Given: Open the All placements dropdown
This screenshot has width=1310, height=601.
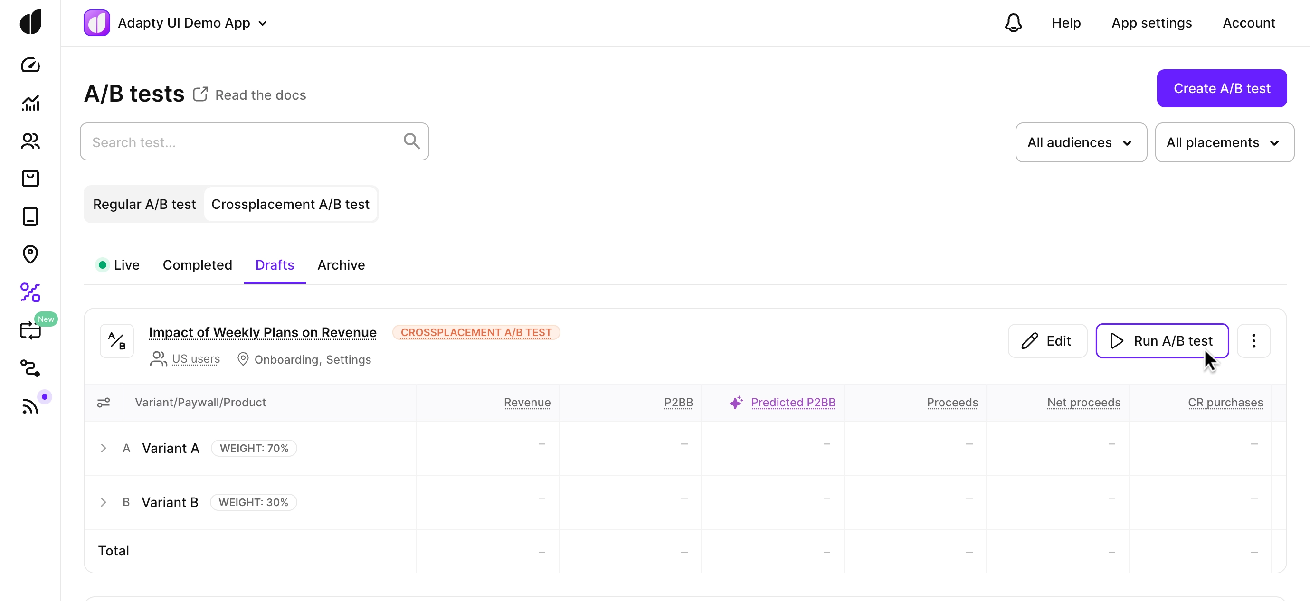Looking at the screenshot, I should point(1224,142).
